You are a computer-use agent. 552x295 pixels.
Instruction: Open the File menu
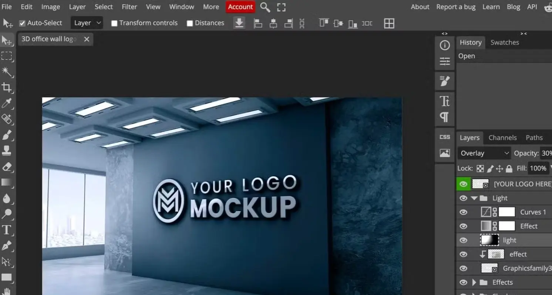(x=7, y=7)
